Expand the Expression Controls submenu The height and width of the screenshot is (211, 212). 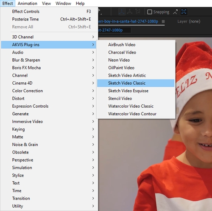[x=49, y=106]
